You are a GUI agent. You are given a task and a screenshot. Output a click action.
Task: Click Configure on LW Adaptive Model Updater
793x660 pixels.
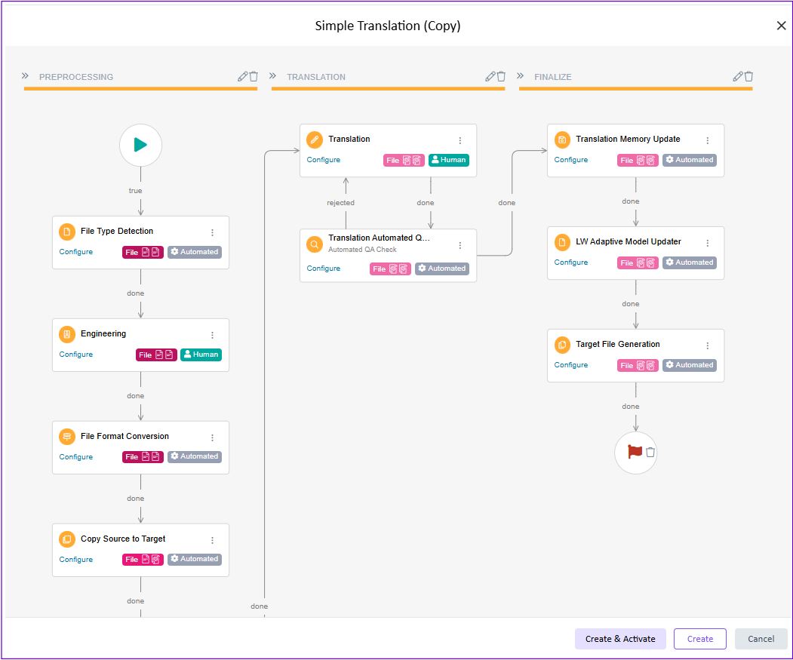coord(571,262)
